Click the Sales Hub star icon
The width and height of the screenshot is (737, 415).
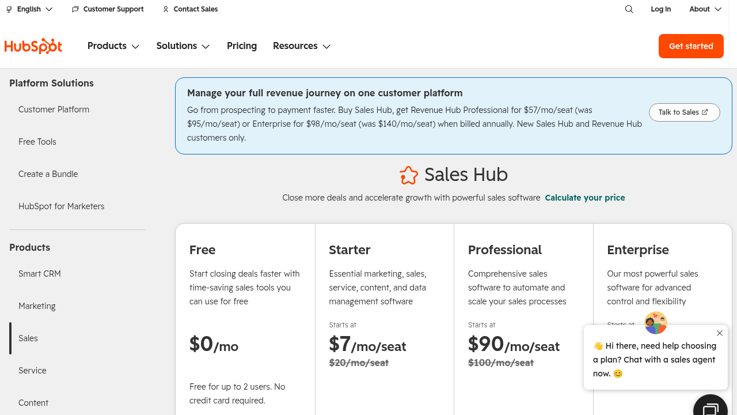coord(409,175)
